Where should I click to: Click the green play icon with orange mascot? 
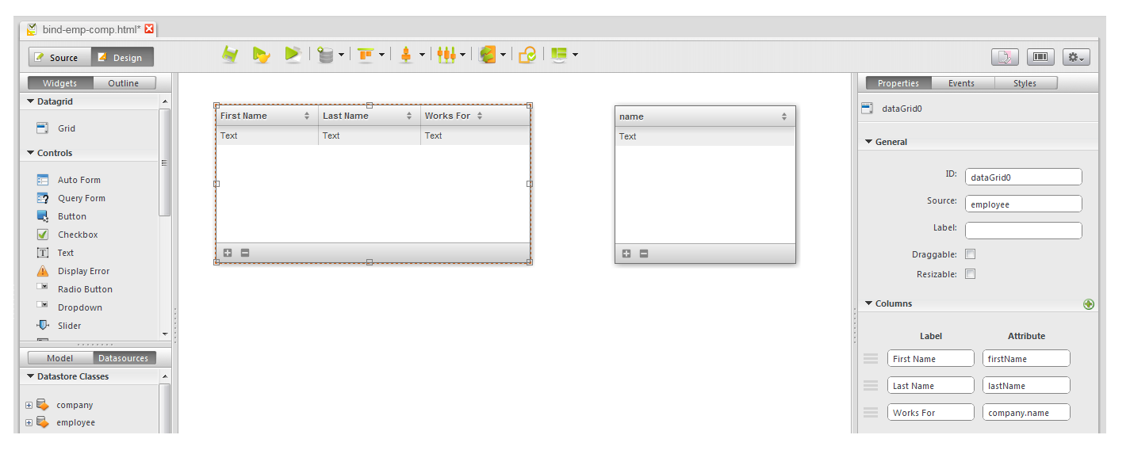point(261,55)
